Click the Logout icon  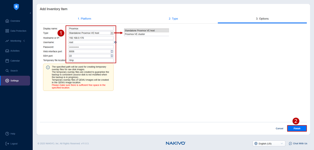(x=7, y=144)
